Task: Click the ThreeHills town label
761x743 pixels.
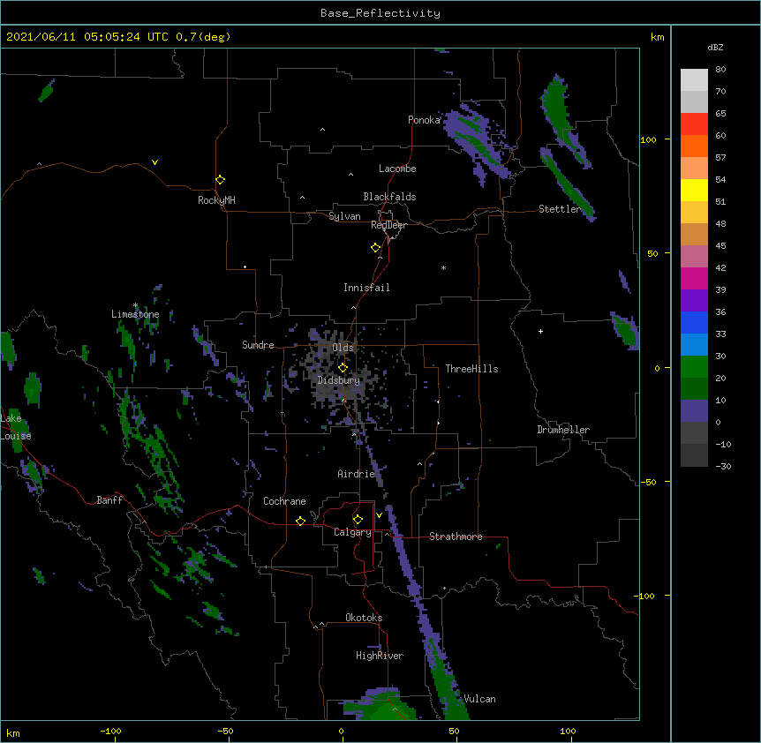Action: [471, 369]
